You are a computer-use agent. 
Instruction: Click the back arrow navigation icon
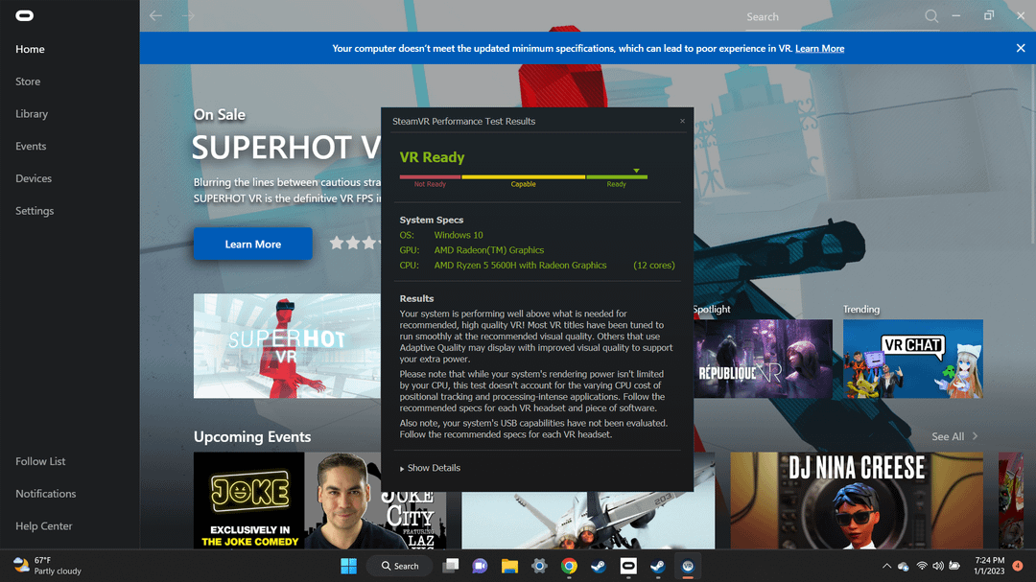coord(155,16)
